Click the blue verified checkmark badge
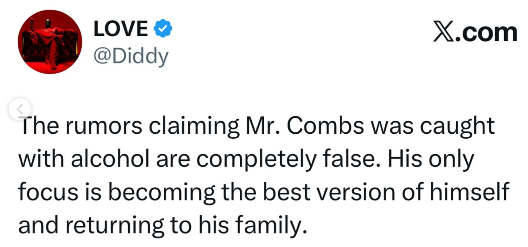The width and height of the screenshot is (528, 247). [x=163, y=28]
